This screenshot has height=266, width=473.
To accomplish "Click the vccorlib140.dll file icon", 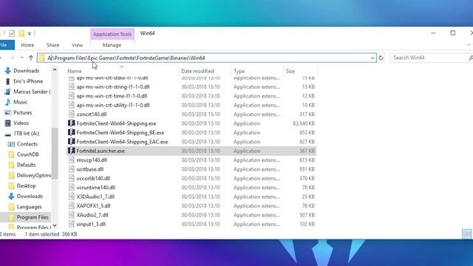I will point(71,178).
